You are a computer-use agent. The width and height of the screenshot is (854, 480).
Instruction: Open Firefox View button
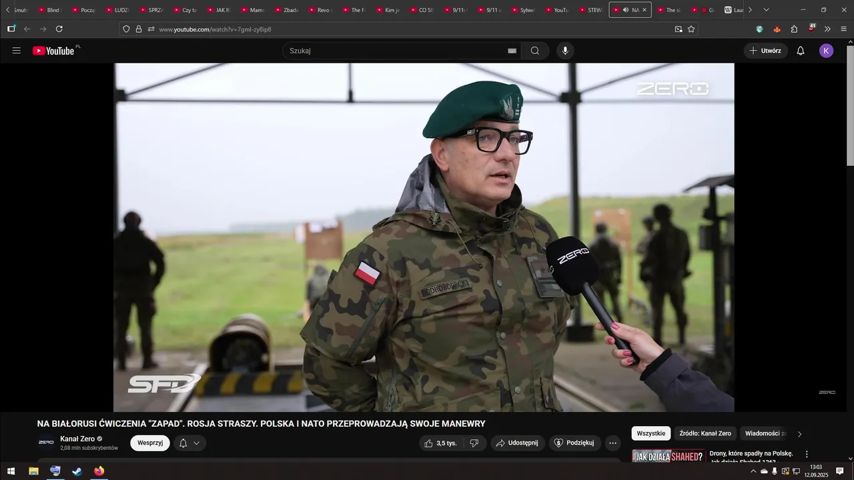11,29
